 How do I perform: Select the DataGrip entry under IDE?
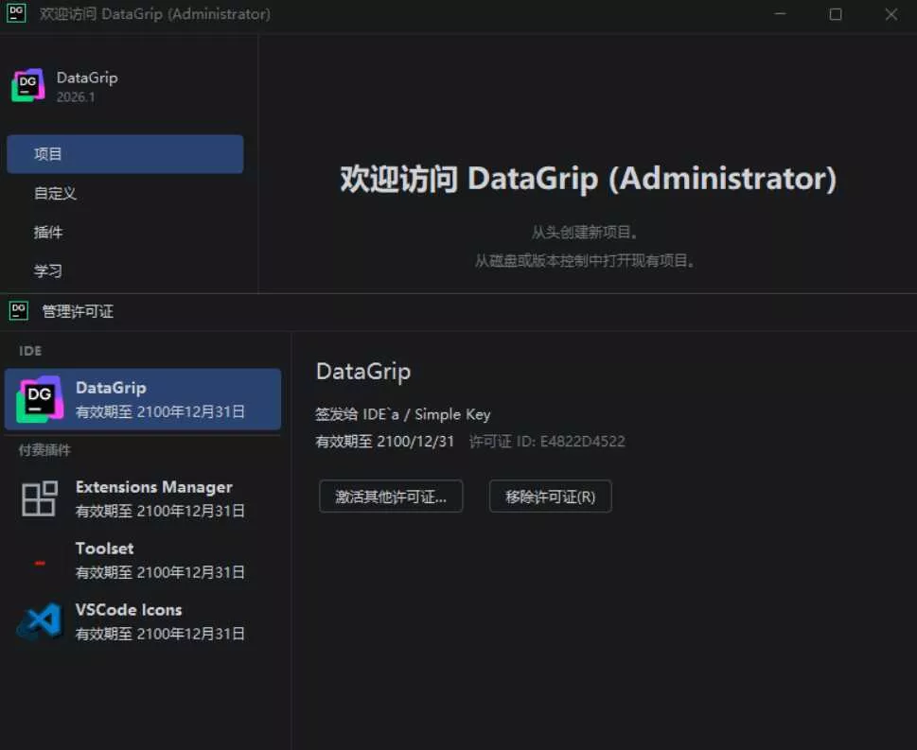click(x=142, y=401)
